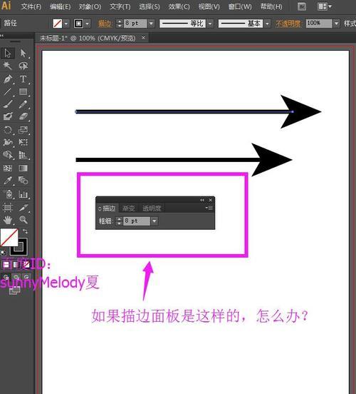Select the Width tool
Image resolution: width=356 pixels, height=394 pixels.
pos(8,142)
